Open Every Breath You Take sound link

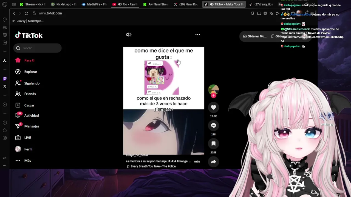click(151, 166)
